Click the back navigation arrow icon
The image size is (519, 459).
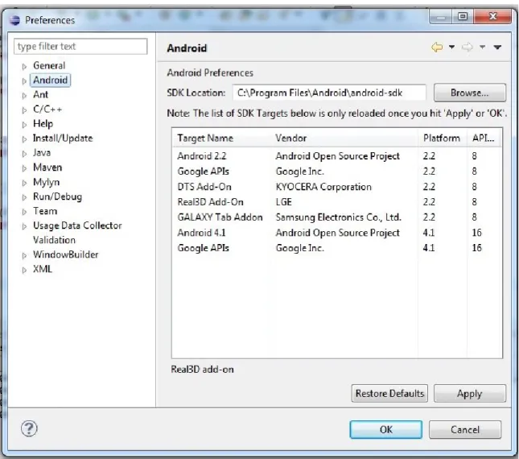(437, 48)
